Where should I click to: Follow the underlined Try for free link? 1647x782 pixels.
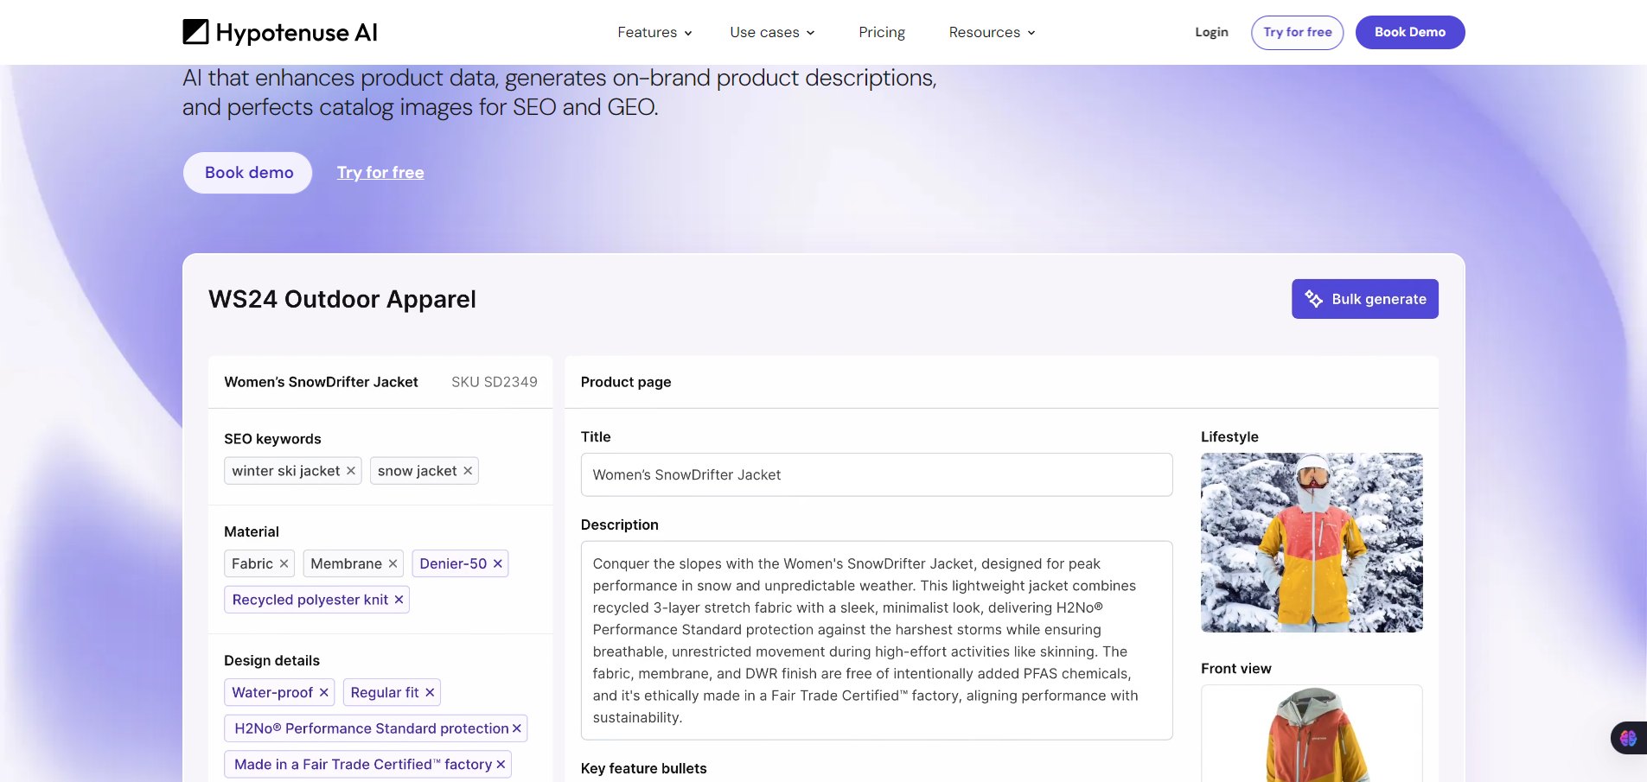click(x=380, y=173)
